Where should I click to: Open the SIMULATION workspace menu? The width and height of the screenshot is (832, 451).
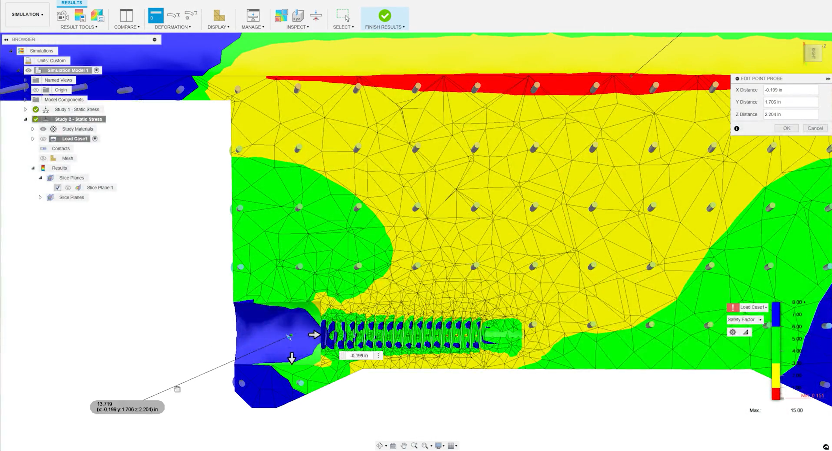(x=27, y=14)
